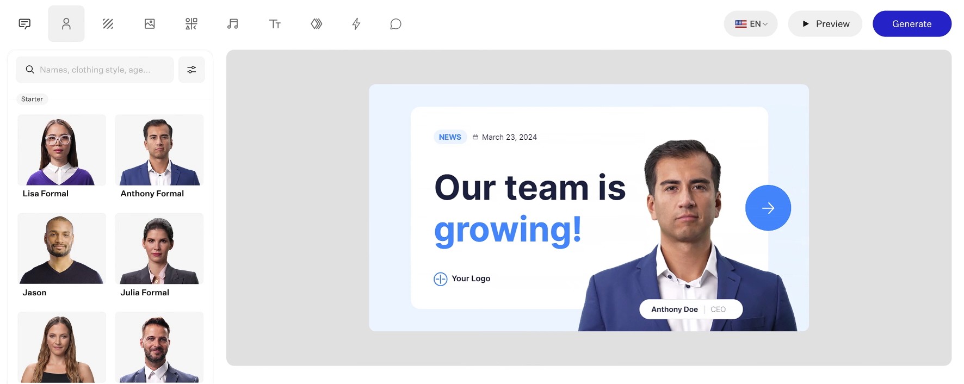This screenshot has height=384, width=964.
Task: Open the music note toolbar icon
Action: pos(233,24)
